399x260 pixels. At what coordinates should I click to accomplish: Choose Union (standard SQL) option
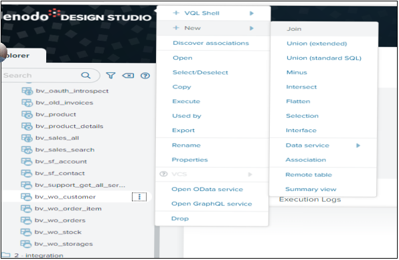coord(324,58)
